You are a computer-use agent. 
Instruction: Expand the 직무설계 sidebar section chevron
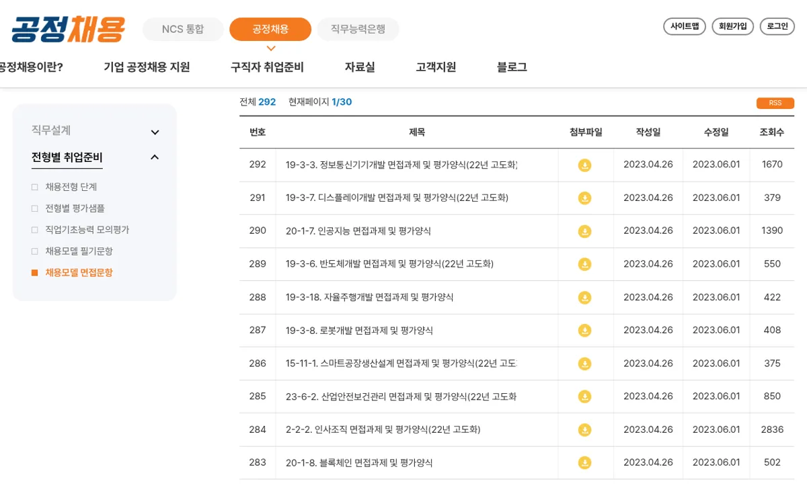pyautogui.click(x=155, y=132)
